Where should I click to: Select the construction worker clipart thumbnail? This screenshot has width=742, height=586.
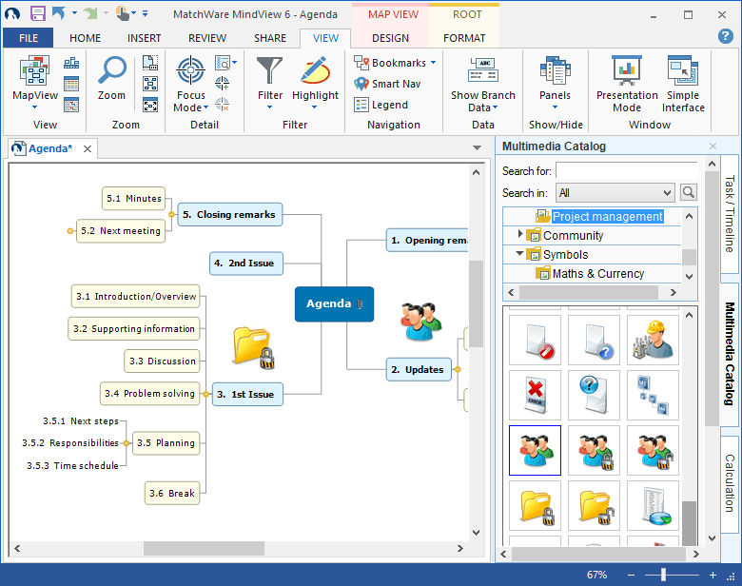[653, 340]
